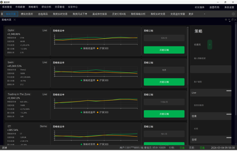This screenshot has width=237, height=151.
Task: Toggle 策略收益率 legend in Ophir chart
Action: coord(88,48)
